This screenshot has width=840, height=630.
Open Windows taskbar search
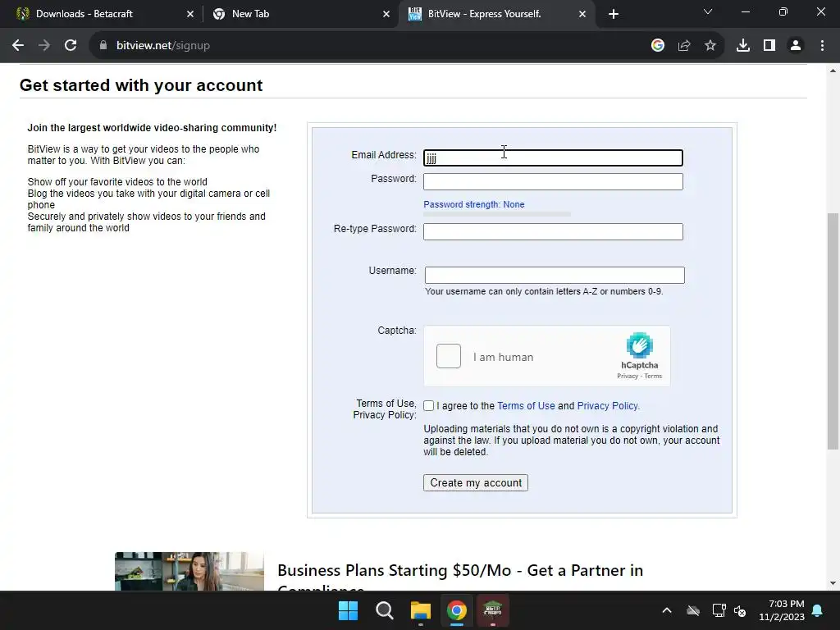pyautogui.click(x=385, y=610)
